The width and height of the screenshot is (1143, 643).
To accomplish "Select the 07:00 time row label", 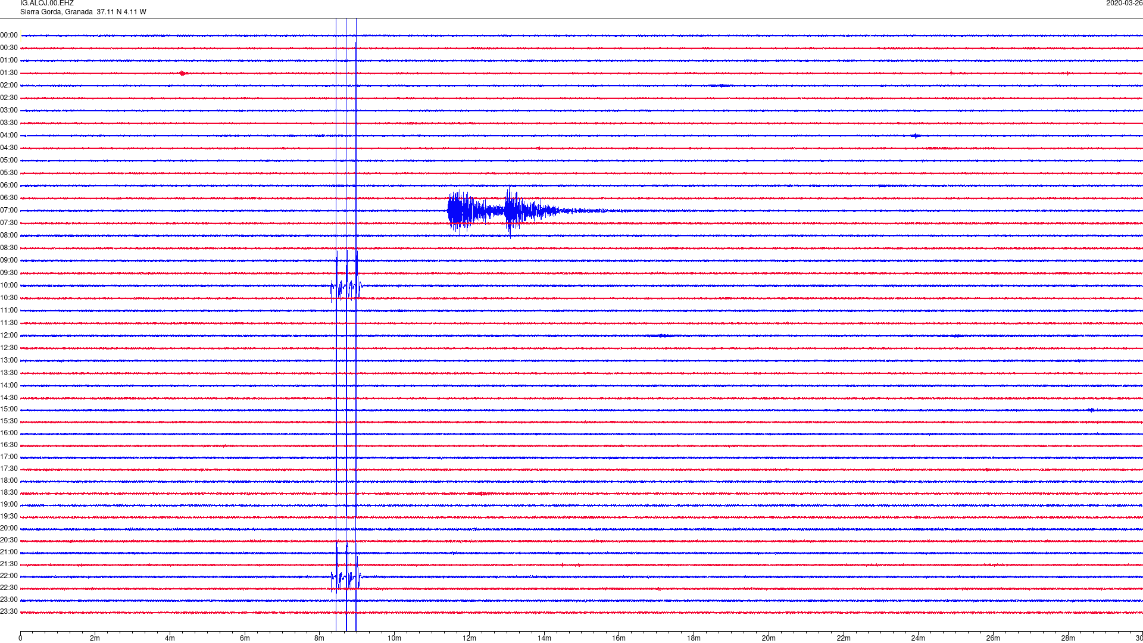I will (x=9, y=210).
